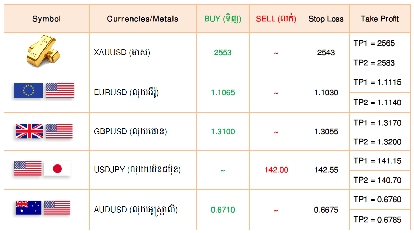
Task: Click the European Union flag icon
Action: pos(29,90)
